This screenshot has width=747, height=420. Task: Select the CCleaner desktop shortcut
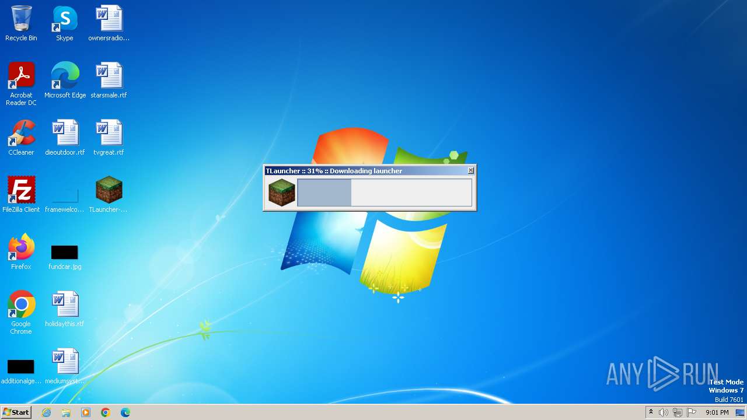pos(21,138)
